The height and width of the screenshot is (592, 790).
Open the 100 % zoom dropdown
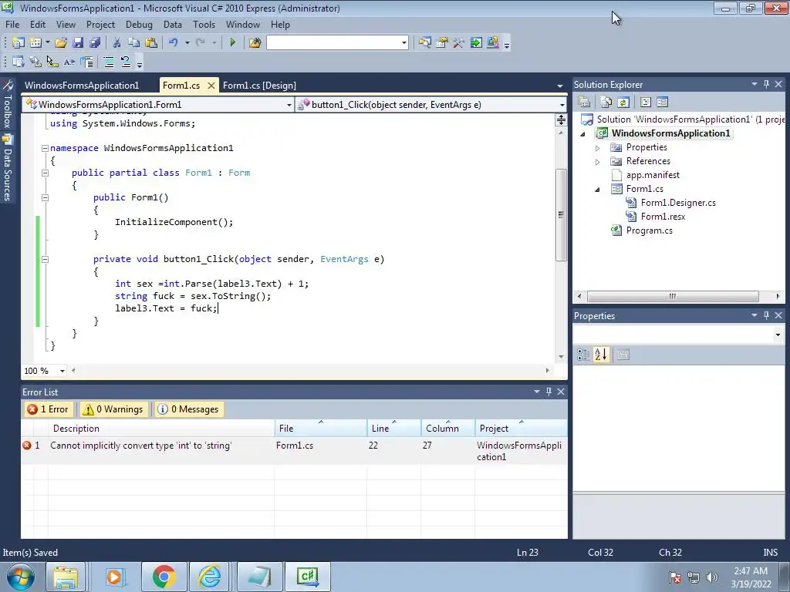[62, 371]
